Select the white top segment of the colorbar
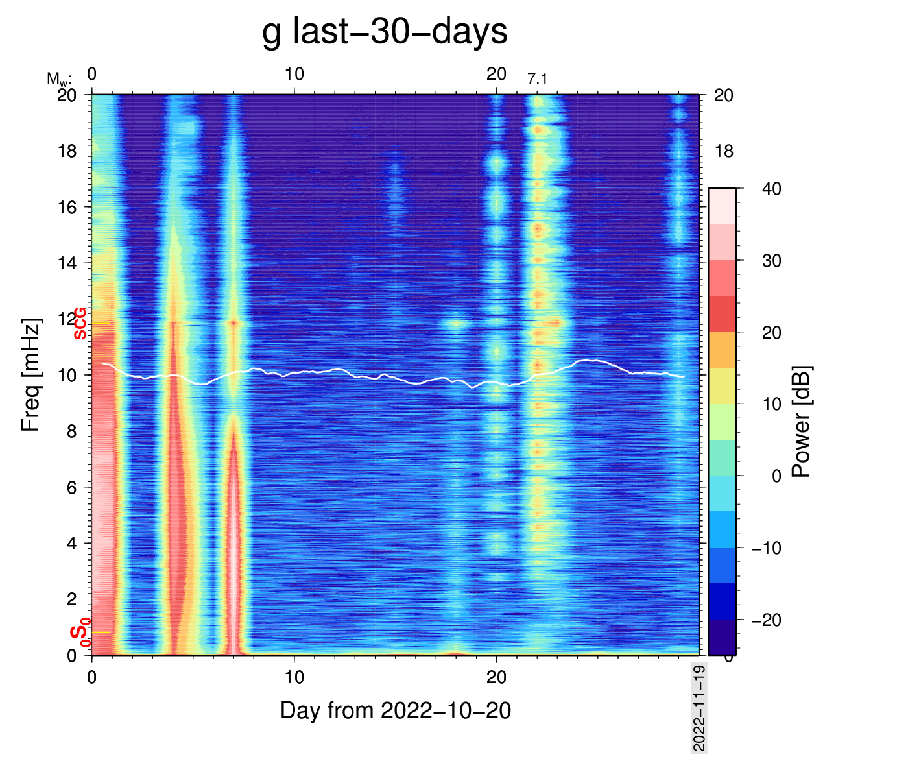 point(722,206)
